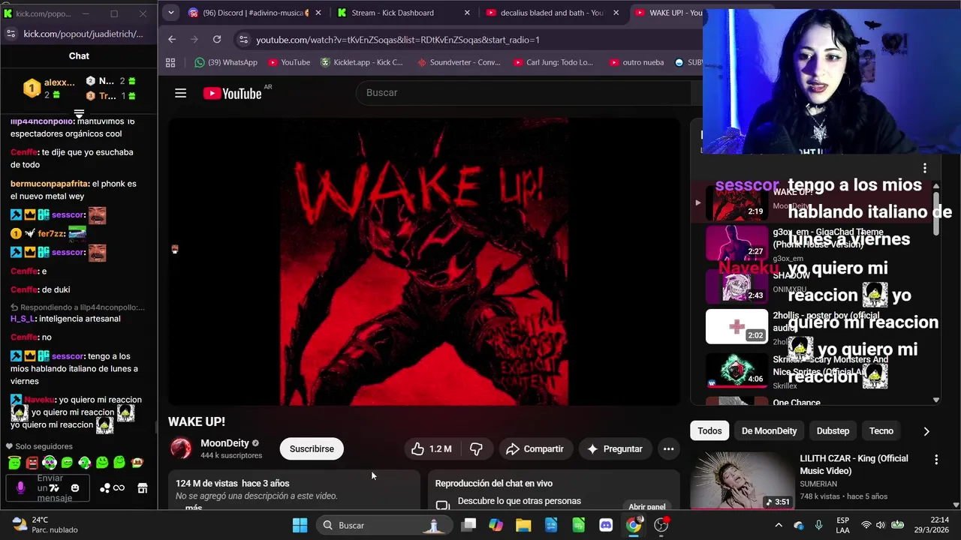Go back in Chrome
The height and width of the screenshot is (540, 961).
coord(172,40)
